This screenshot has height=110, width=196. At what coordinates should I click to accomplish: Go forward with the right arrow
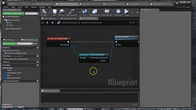pyautogui.click(x=52, y=23)
